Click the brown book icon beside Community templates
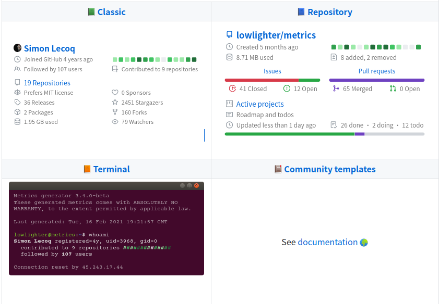The width and height of the screenshot is (439, 304). coord(278,169)
